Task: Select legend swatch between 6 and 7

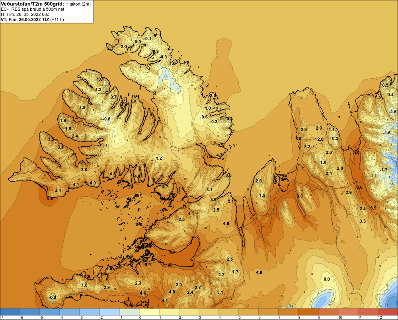Action: click(269, 312)
